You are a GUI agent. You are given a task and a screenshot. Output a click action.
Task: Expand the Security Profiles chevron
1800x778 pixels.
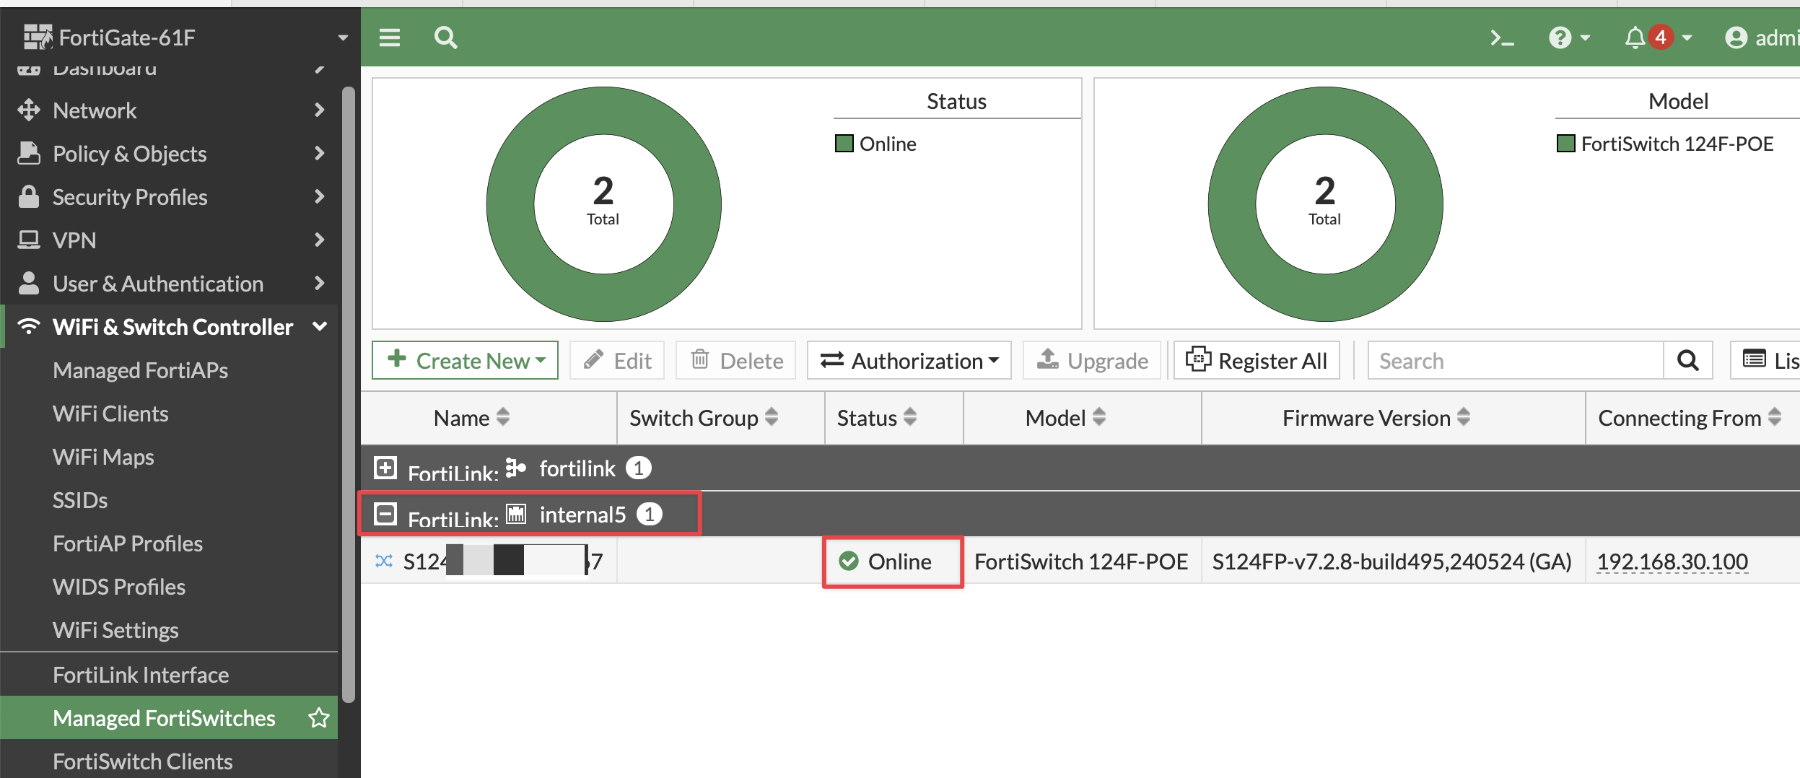(320, 196)
